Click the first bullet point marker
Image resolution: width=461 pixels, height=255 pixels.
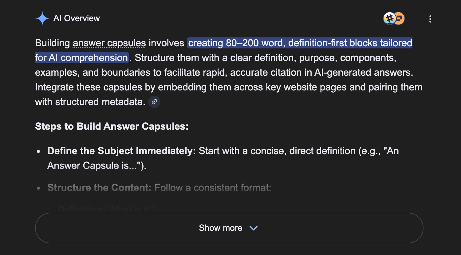[x=38, y=151]
